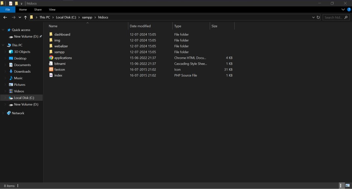Sort files by Date modified column
The width and height of the screenshot is (352, 189).
tap(140, 26)
